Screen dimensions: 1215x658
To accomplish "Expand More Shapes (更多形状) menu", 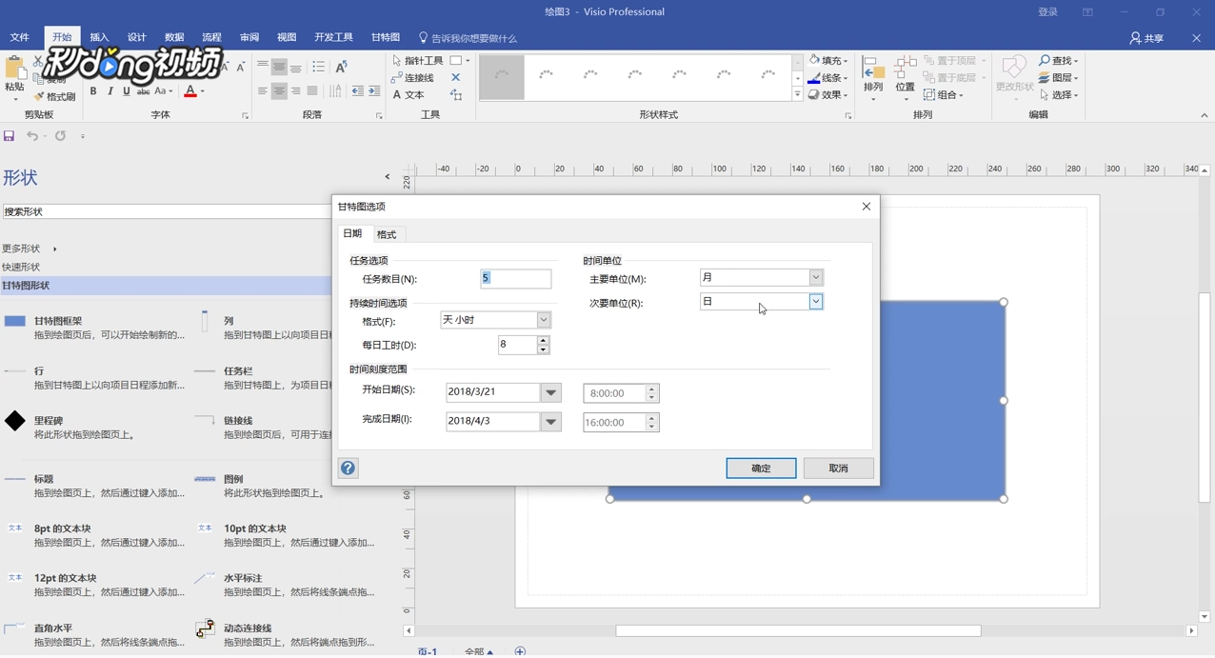I will point(30,249).
